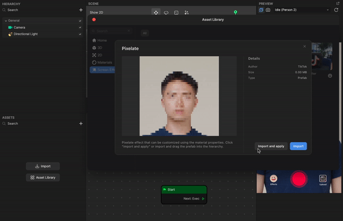Viewport: 343px width, 221px height.
Task: Click Show 2D toggle in scene
Action: [96, 13]
